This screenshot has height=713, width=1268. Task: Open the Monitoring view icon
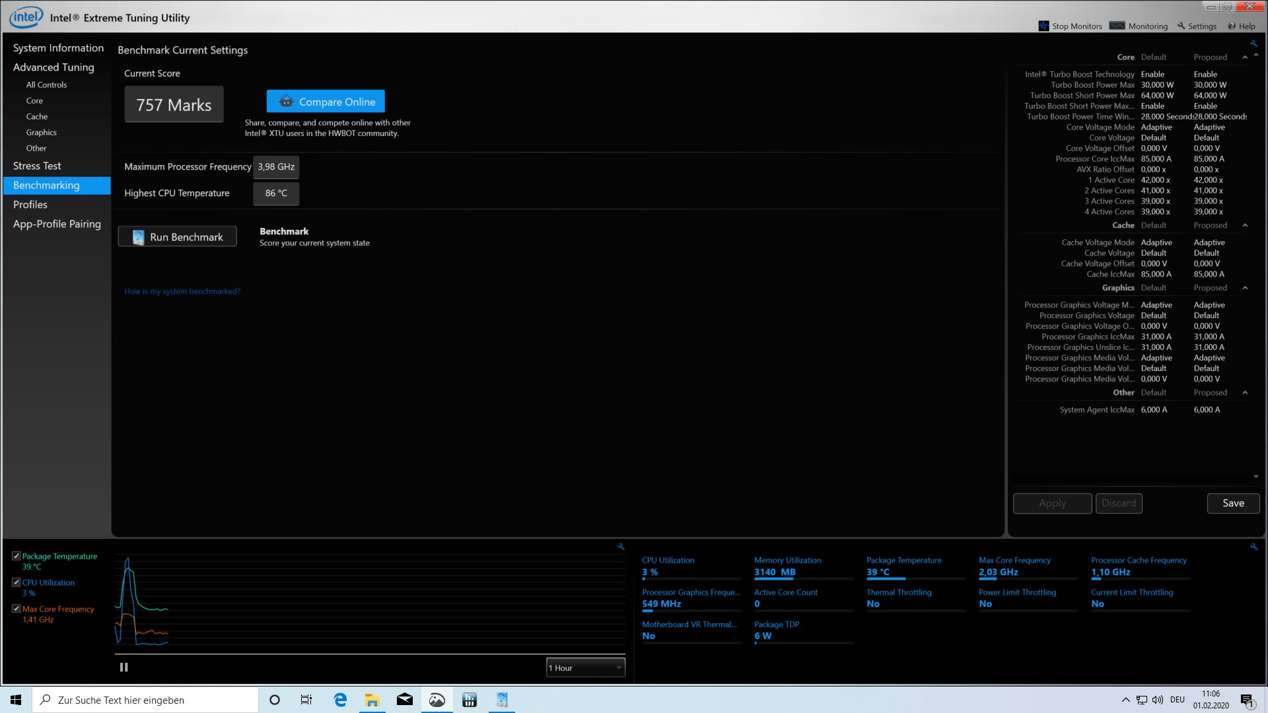tap(1117, 26)
